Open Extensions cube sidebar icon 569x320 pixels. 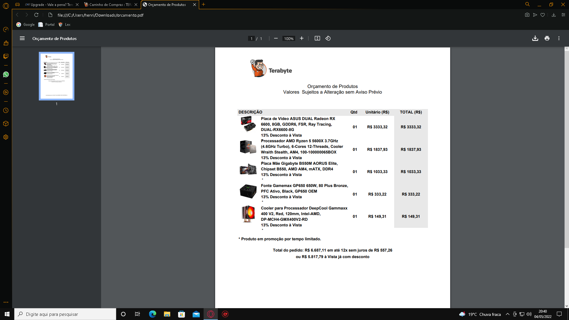pyautogui.click(x=6, y=124)
